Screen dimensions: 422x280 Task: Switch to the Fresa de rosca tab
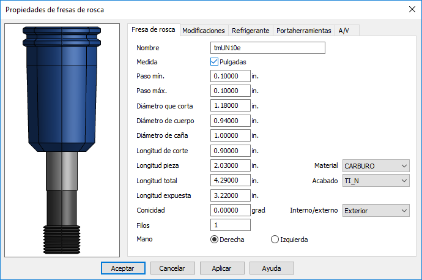(x=154, y=29)
